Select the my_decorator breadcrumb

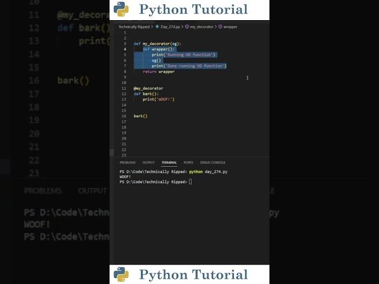[x=201, y=27]
